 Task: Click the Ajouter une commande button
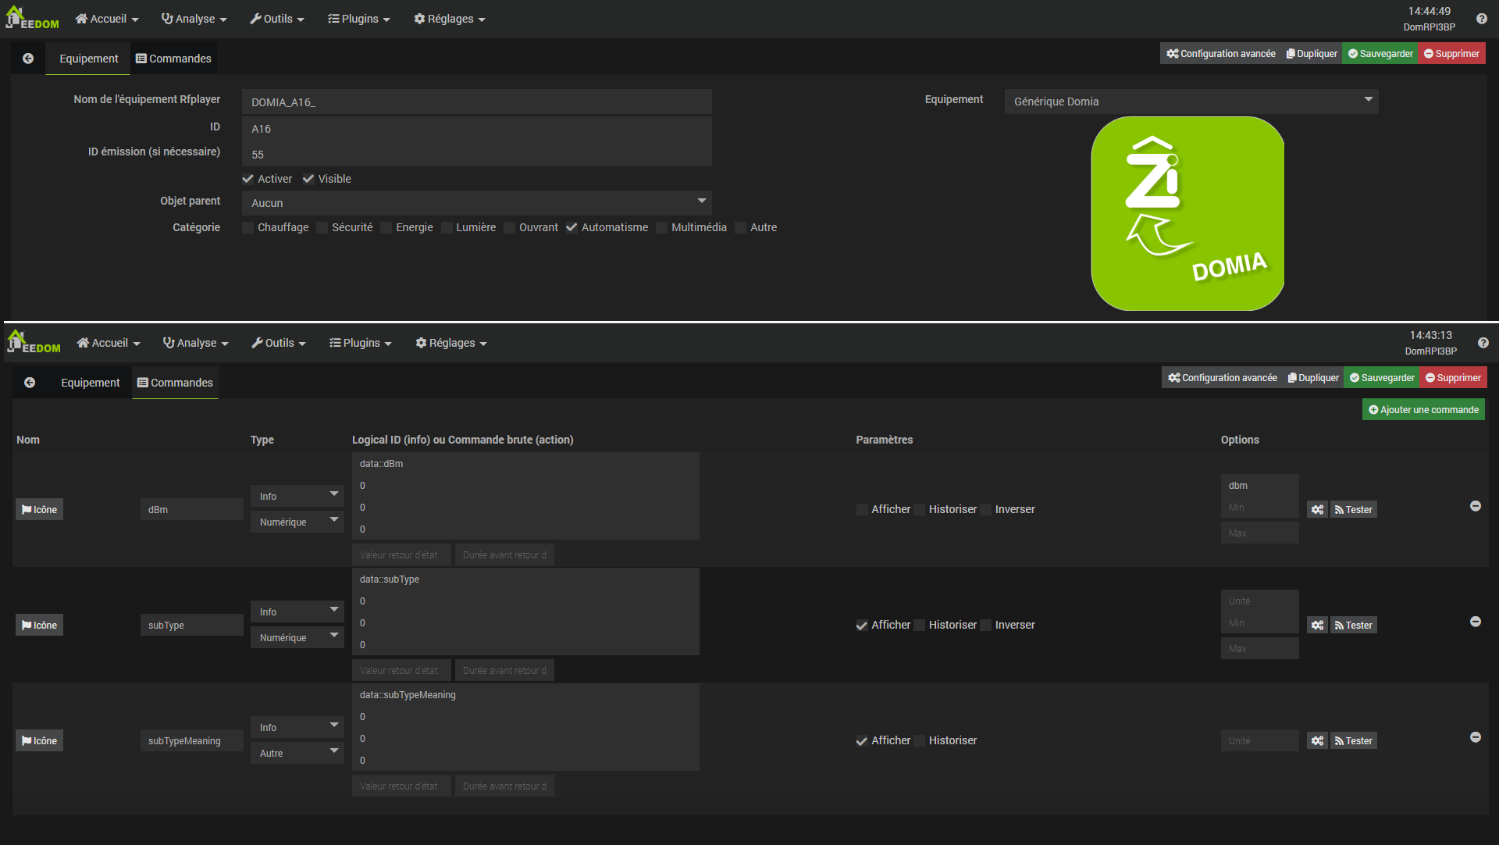[x=1423, y=410]
